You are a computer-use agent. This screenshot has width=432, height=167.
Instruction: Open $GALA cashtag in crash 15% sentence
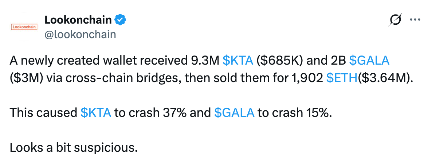tap(234, 113)
